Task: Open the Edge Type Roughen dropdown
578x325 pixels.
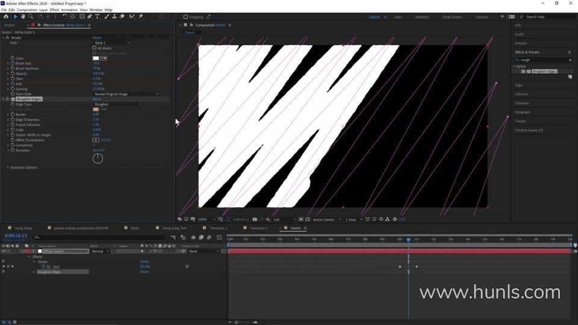Action: pyautogui.click(x=117, y=104)
